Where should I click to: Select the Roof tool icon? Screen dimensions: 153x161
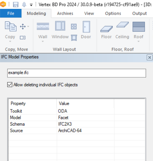tap(139, 27)
